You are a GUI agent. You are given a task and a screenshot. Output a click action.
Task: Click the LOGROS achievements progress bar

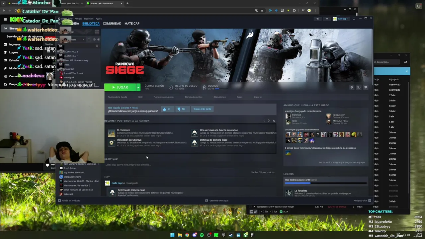point(326,183)
